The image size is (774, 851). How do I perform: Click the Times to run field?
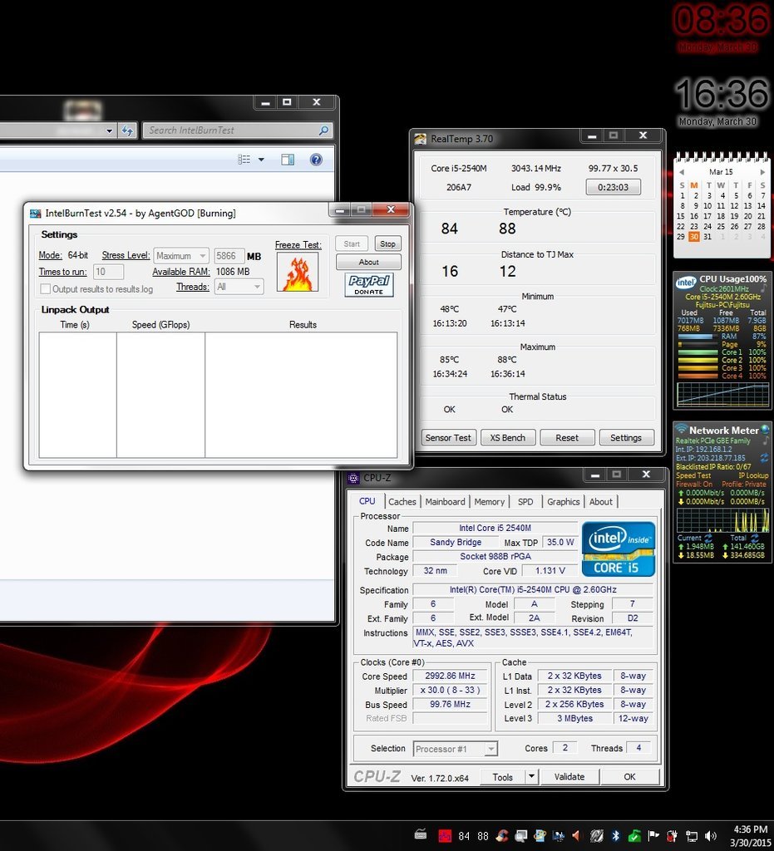click(x=109, y=272)
